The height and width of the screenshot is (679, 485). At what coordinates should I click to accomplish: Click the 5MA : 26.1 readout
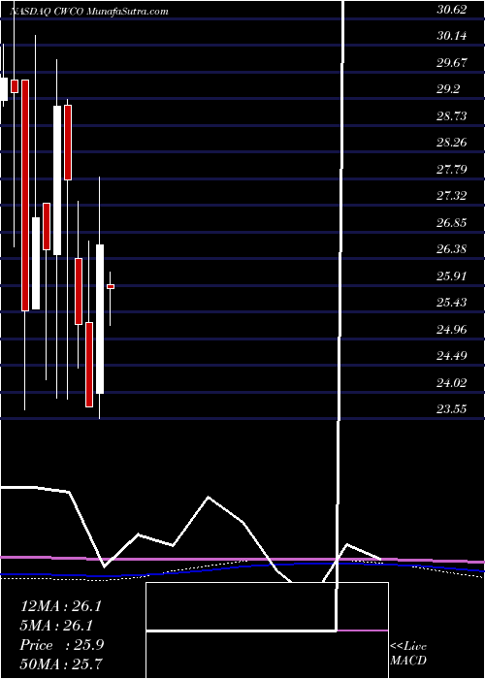(56, 626)
